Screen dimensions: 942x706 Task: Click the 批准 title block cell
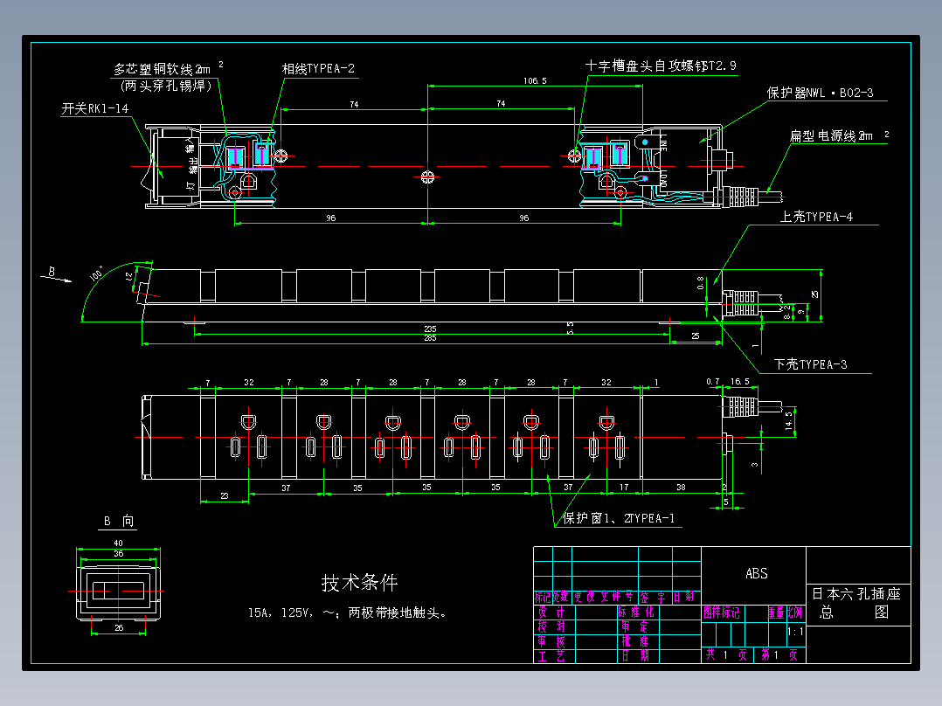[635, 641]
